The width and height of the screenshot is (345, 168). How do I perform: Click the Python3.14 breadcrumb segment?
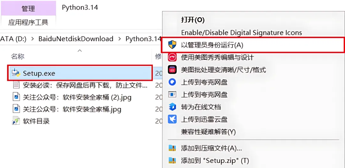click(x=143, y=39)
